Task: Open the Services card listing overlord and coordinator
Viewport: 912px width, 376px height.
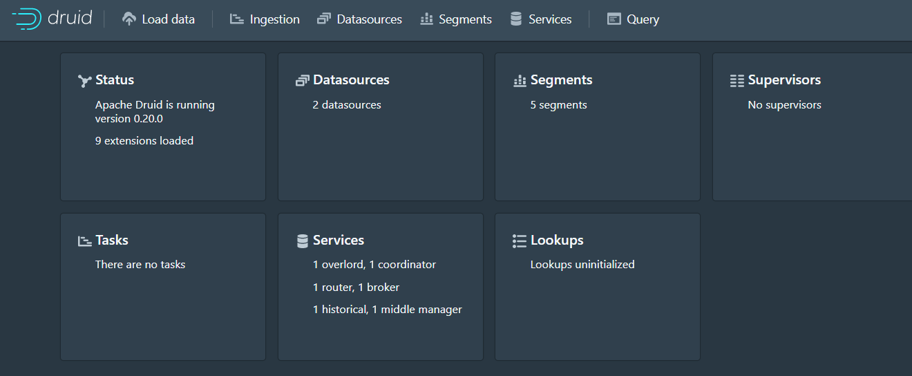Action: [x=381, y=287]
